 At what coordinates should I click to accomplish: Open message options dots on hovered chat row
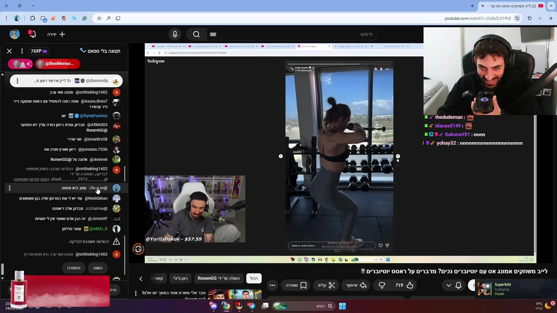(x=10, y=188)
